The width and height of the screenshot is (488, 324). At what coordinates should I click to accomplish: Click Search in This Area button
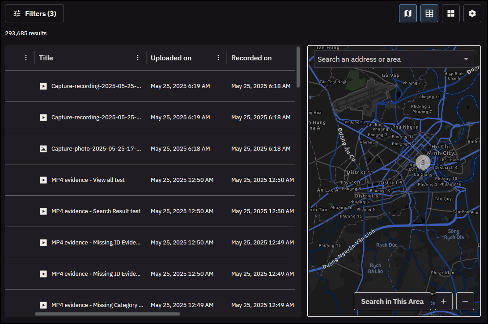click(392, 301)
